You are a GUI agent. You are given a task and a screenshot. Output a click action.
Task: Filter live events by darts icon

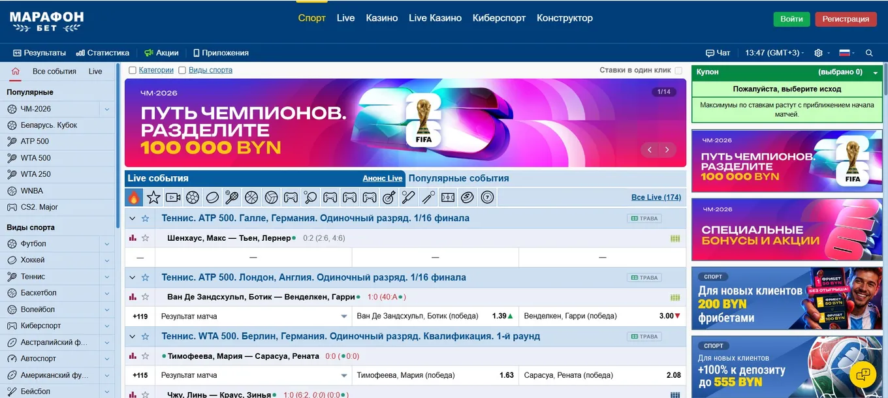[388, 197]
